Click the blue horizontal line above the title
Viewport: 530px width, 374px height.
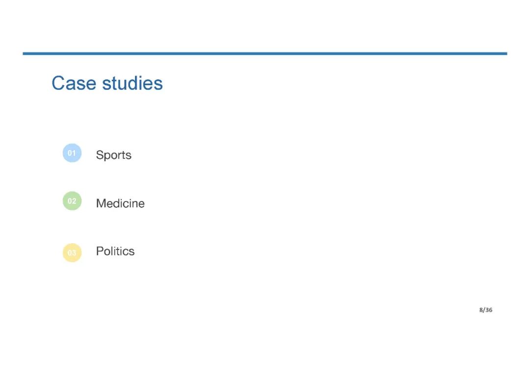265,53
